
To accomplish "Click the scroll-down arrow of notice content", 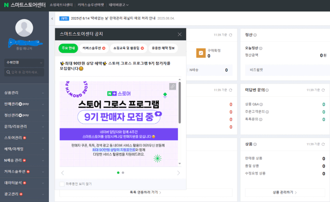I will click(x=180, y=163).
